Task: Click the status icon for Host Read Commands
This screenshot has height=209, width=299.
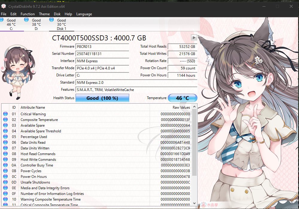Action: click(5, 154)
